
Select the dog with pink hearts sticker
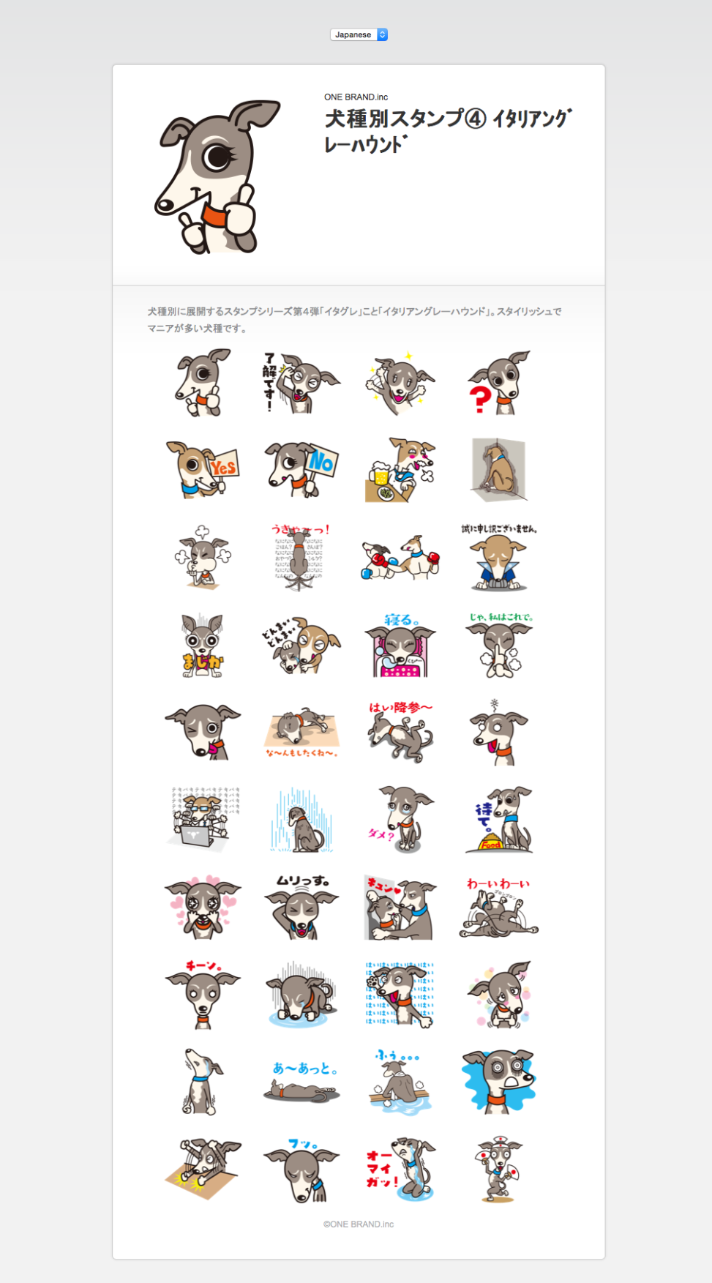click(203, 907)
